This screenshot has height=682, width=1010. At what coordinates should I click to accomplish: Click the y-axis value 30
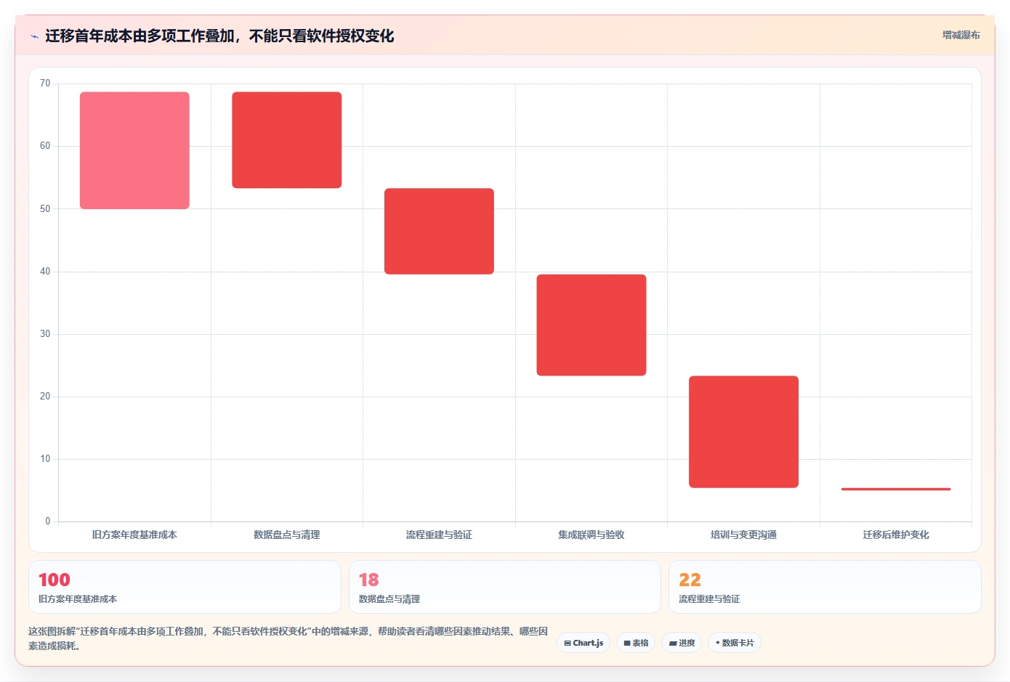(45, 334)
